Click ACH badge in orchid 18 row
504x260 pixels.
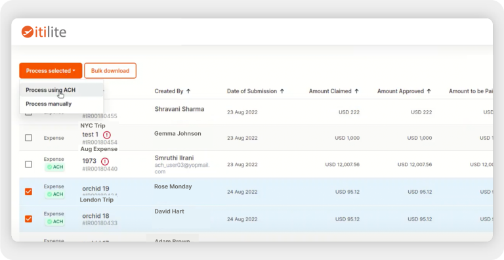54,221
